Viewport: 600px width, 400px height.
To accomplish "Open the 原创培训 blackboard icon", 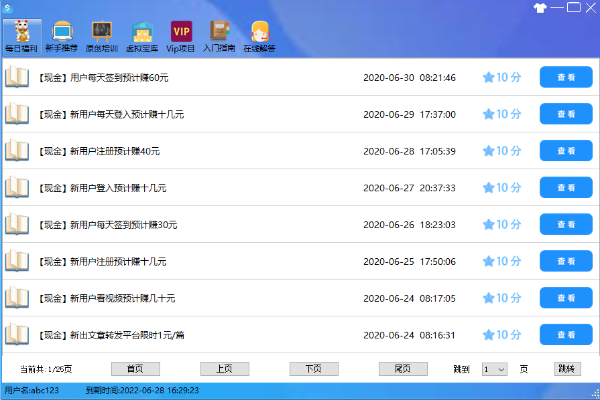I will click(102, 32).
